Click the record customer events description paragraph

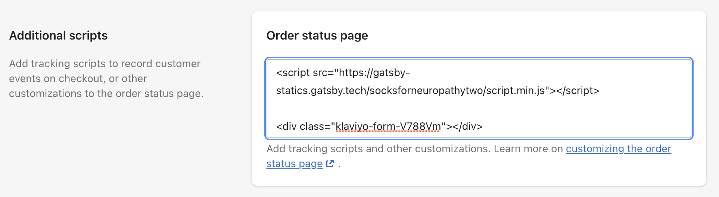106,78
